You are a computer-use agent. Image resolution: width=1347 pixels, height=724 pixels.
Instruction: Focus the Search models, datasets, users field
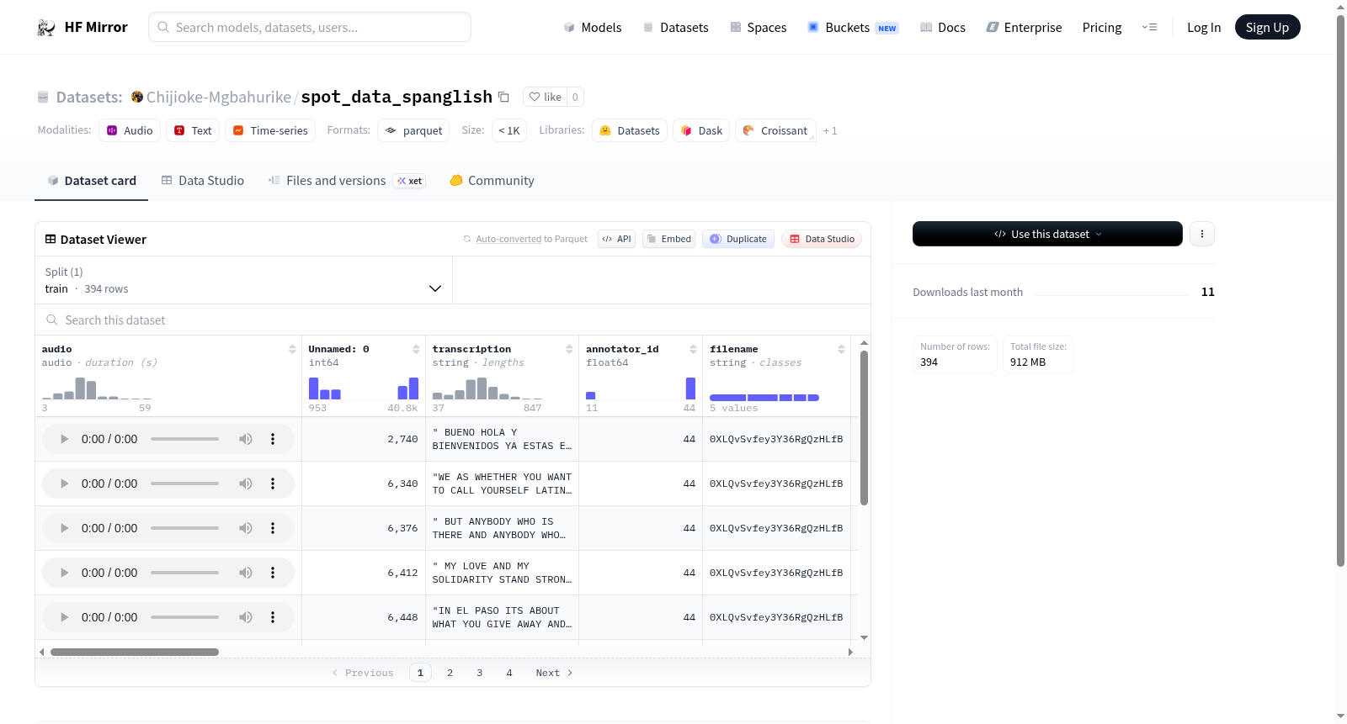click(x=310, y=27)
